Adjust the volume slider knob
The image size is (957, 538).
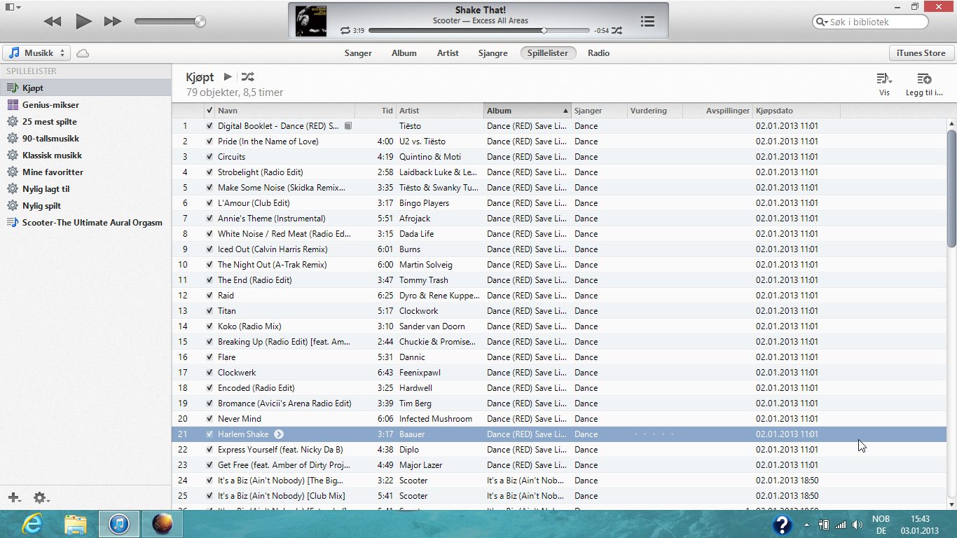click(200, 22)
